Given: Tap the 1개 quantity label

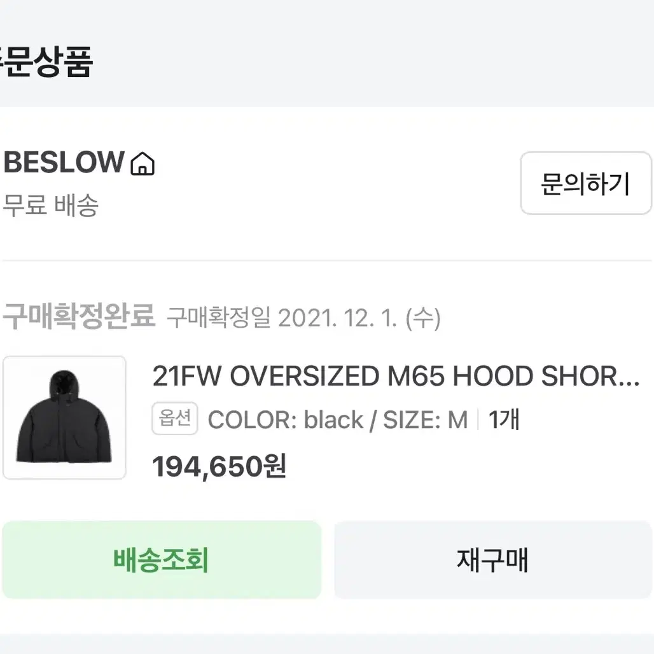Looking at the screenshot, I should click(504, 420).
